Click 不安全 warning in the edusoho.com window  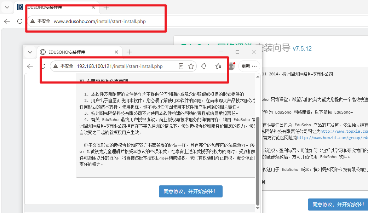[x=40, y=21]
